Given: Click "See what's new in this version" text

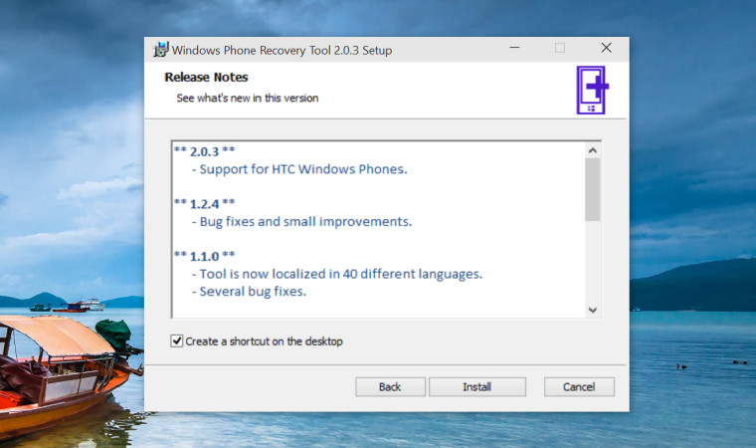Looking at the screenshot, I should pyautogui.click(x=248, y=98).
